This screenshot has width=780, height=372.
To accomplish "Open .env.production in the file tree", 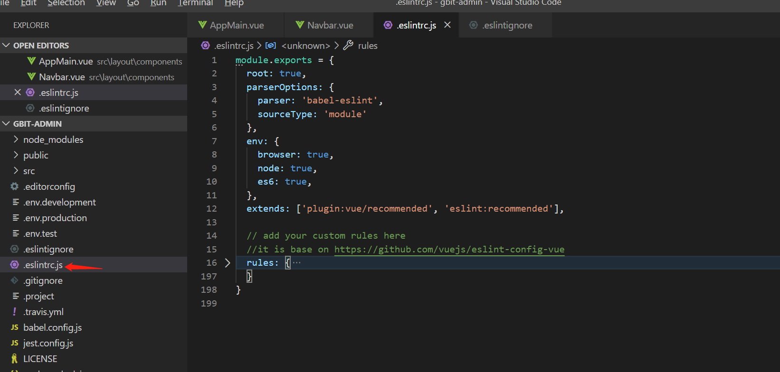I will pyautogui.click(x=55, y=218).
